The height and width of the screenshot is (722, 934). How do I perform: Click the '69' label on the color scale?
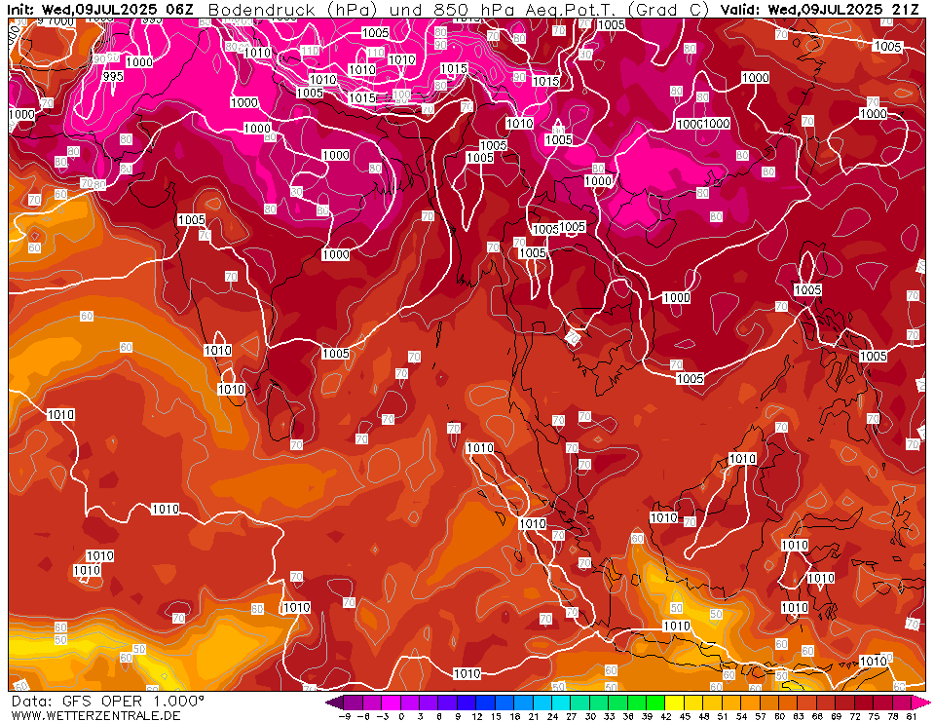point(837,716)
